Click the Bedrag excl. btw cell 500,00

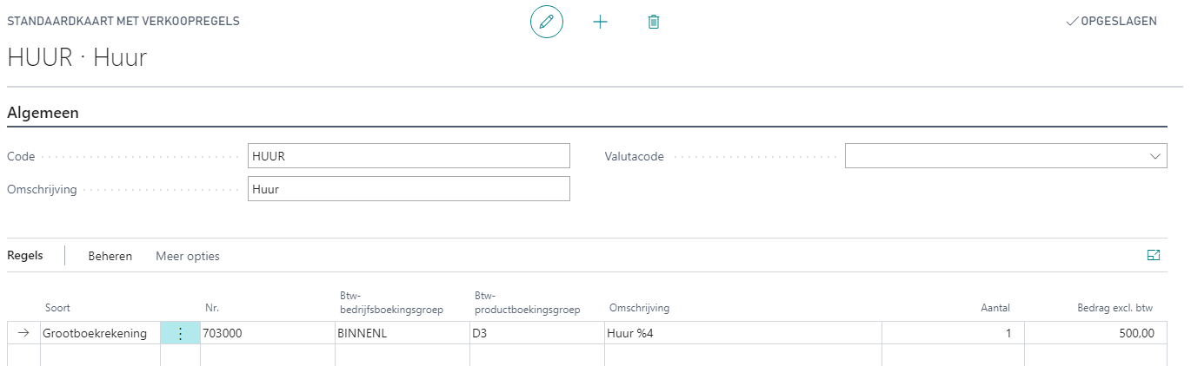pos(1092,333)
